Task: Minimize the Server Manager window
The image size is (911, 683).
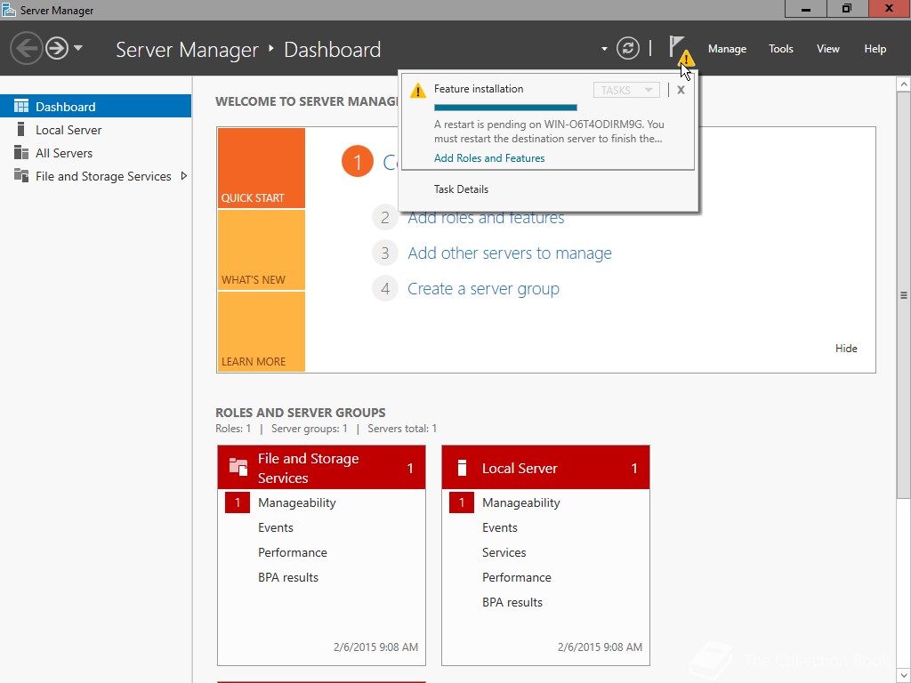Action: tap(805, 9)
